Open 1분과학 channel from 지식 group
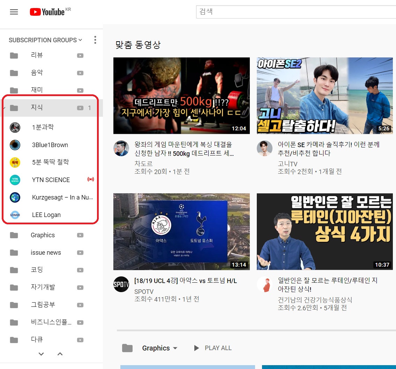Screen dimensions: 396x369 coord(43,127)
